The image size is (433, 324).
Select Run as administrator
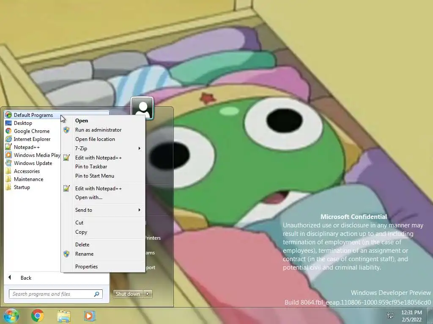tap(103, 130)
